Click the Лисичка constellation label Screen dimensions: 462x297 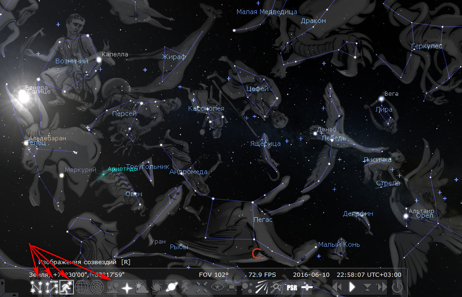coord(377,160)
